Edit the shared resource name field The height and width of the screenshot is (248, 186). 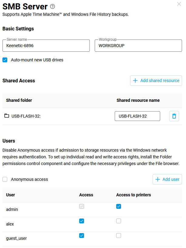pyautogui.click(x=137, y=116)
